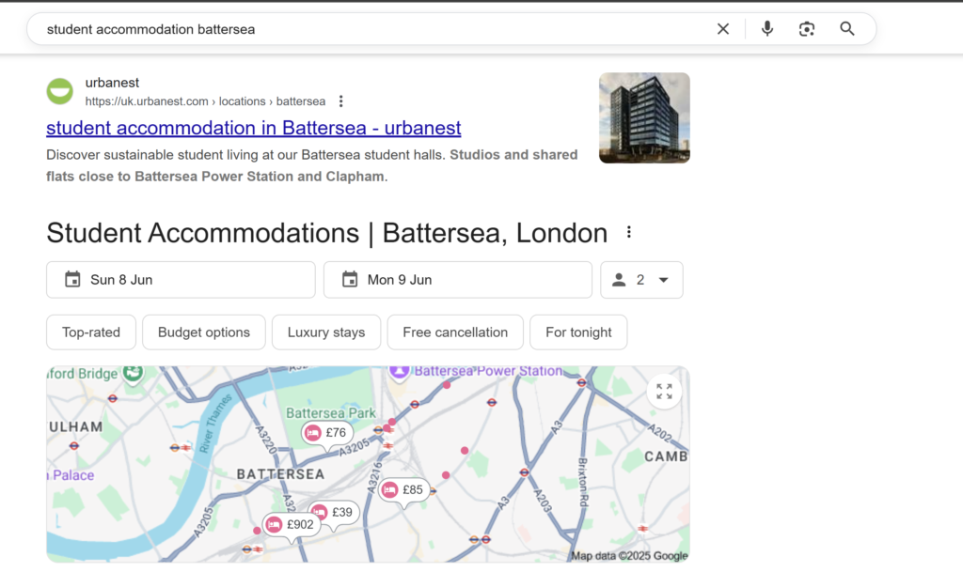Screen dimensions: 963x572
Task: Open search by image camera icon
Action: 806,29
